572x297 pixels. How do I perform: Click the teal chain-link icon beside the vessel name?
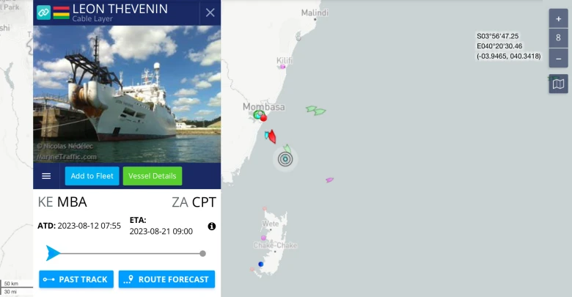click(x=43, y=12)
